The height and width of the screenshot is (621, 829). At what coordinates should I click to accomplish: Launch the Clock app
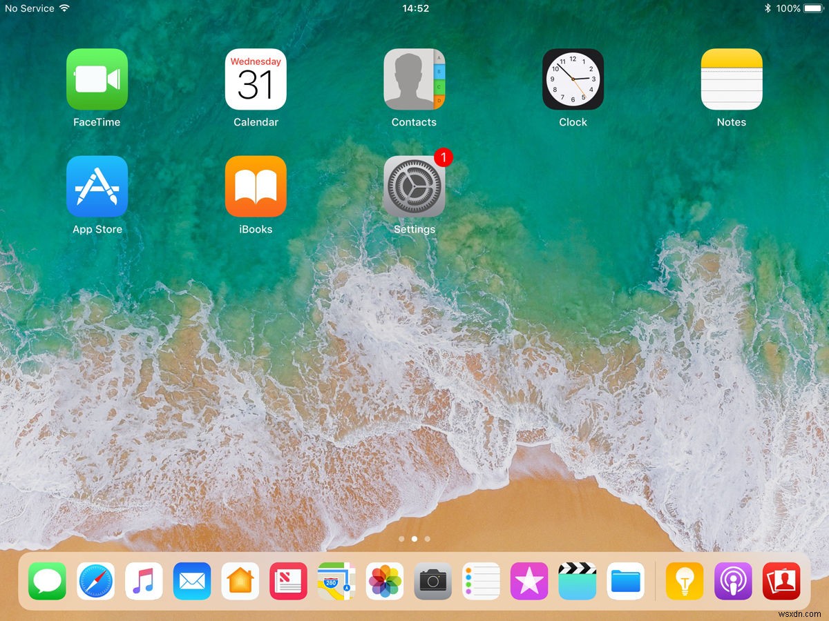tap(573, 79)
